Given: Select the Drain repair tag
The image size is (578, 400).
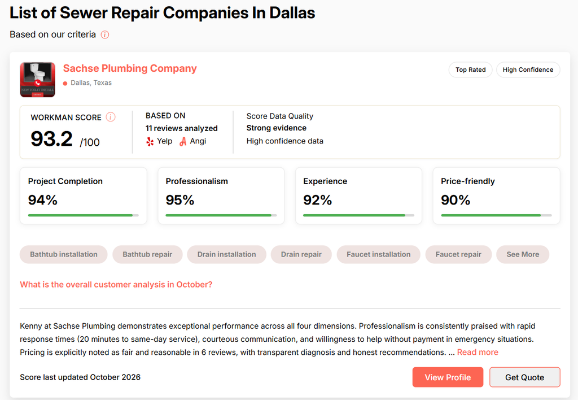Looking at the screenshot, I should point(301,254).
